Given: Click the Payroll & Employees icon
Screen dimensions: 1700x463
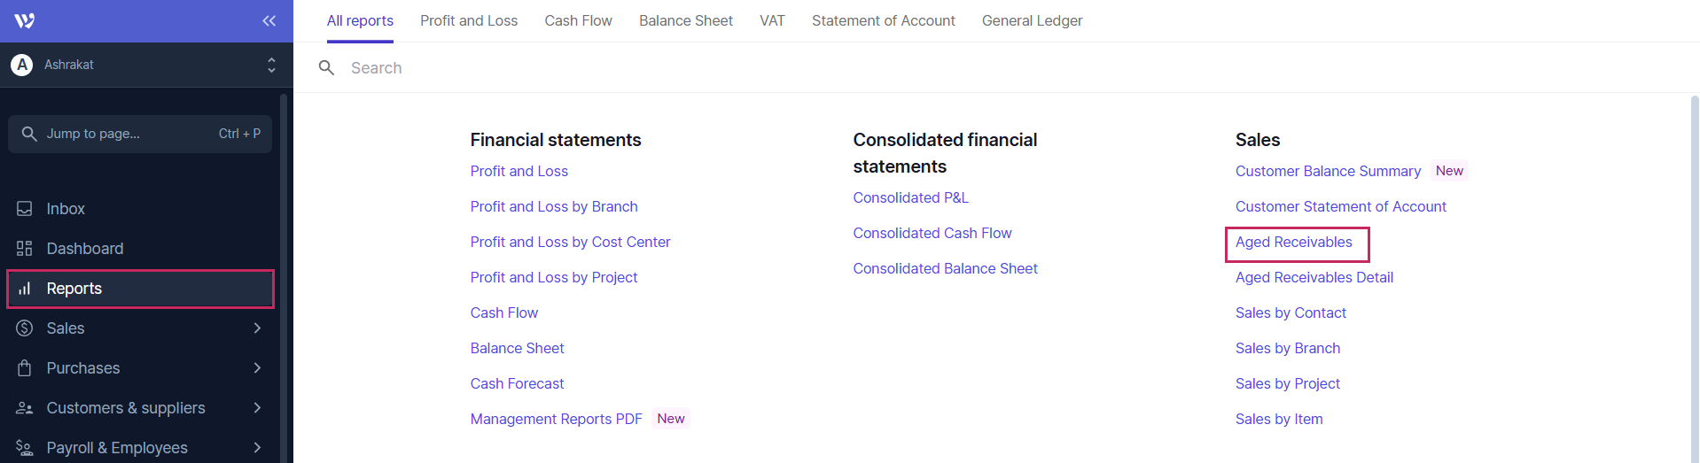Looking at the screenshot, I should [x=25, y=448].
